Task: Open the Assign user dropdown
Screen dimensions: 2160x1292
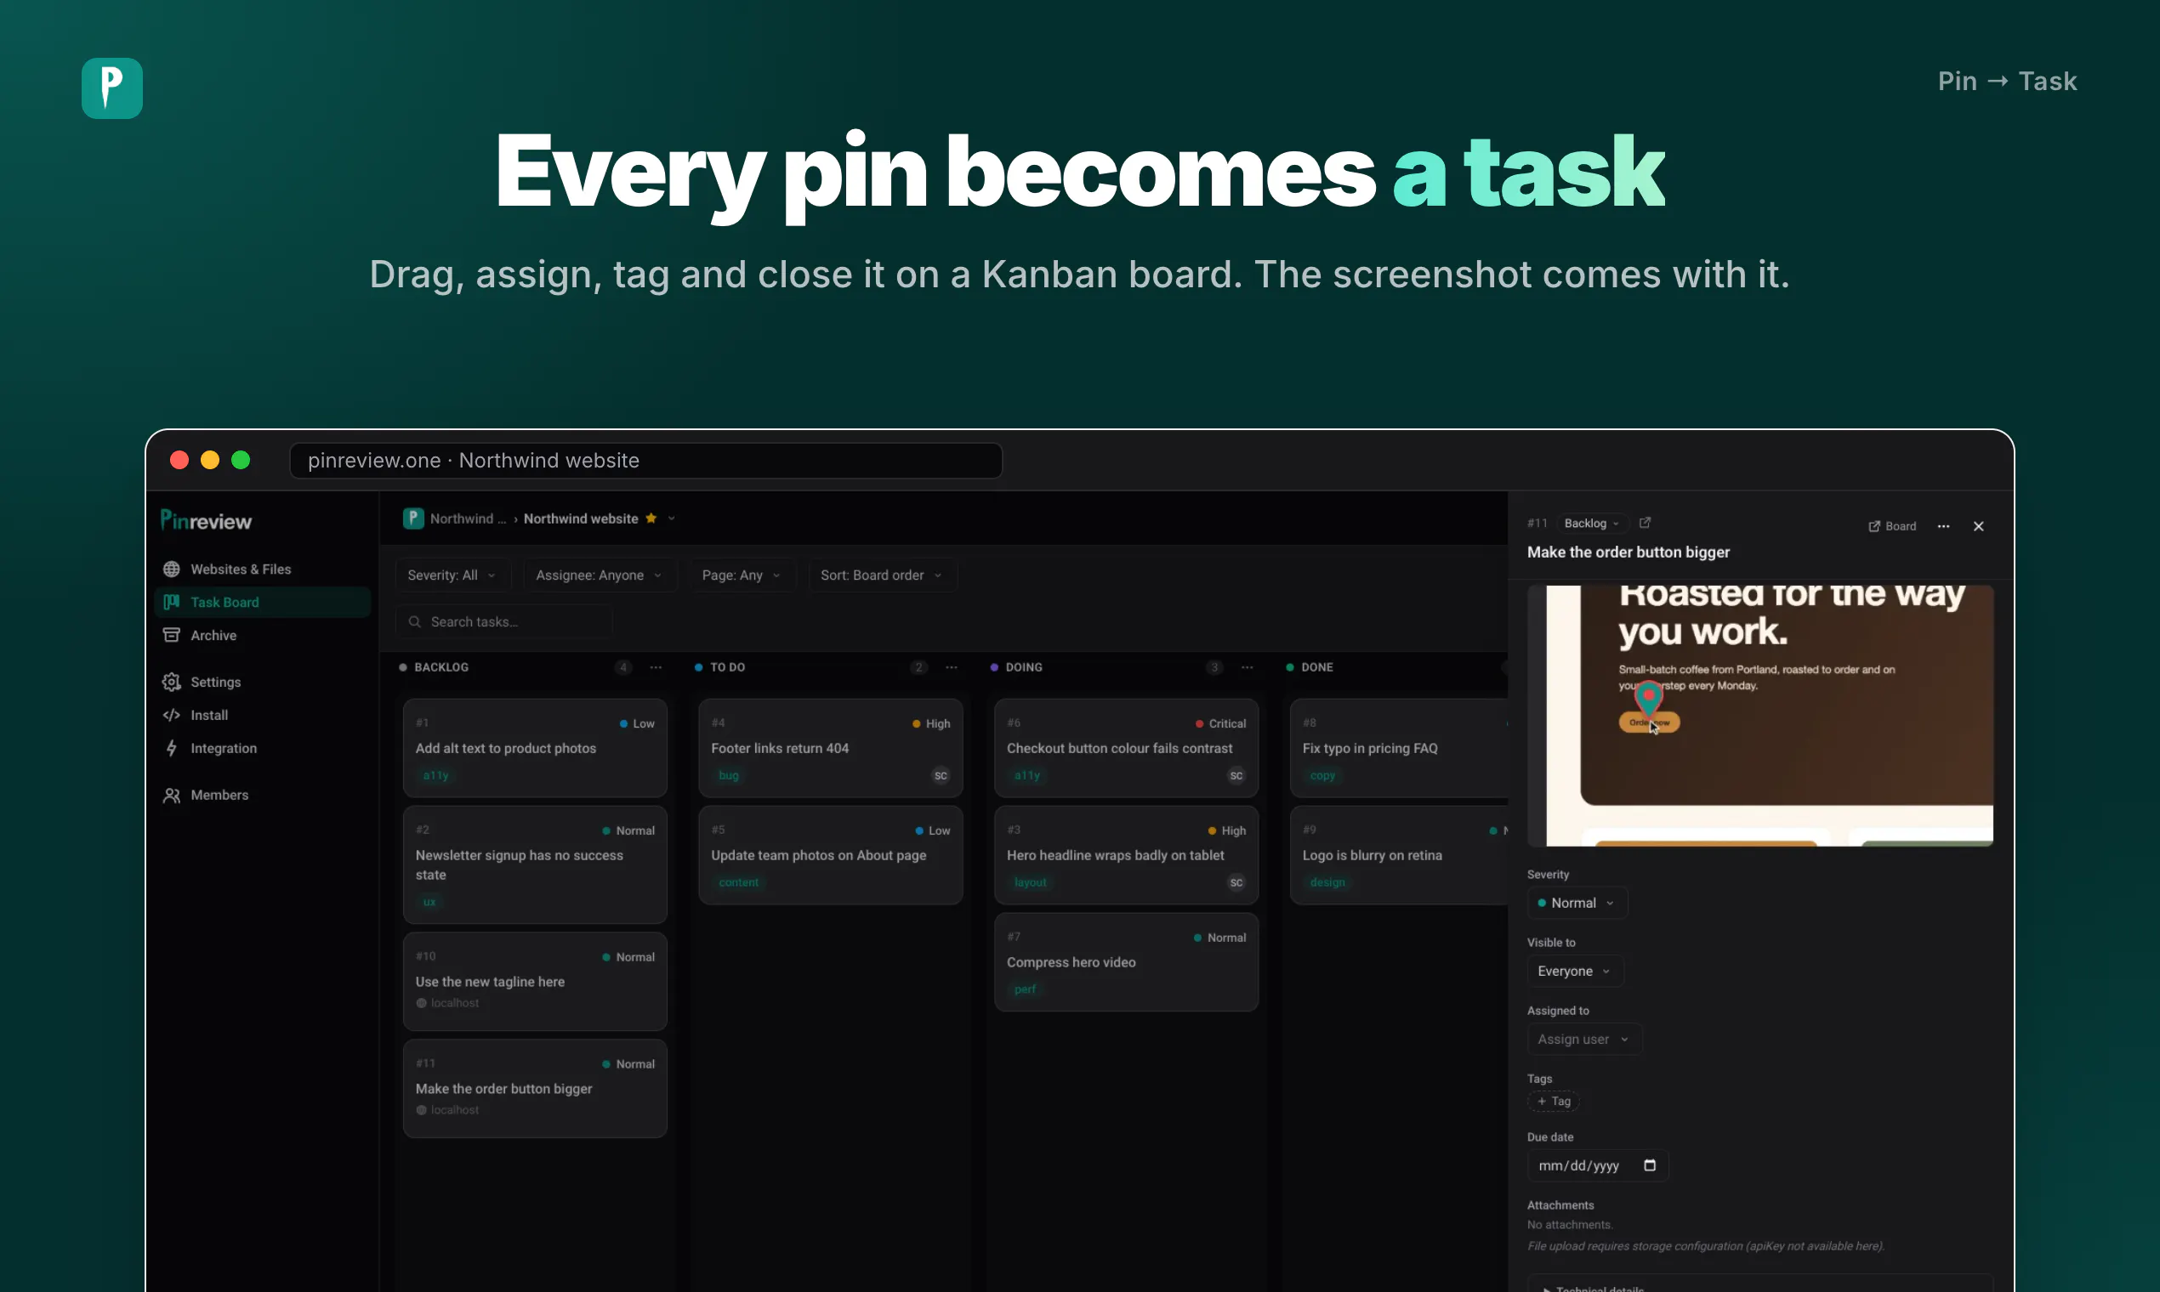Action: point(1584,1040)
